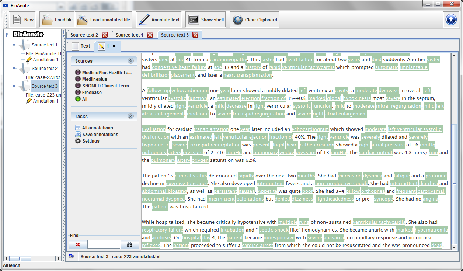Click the Annotate text pen icon
The image size is (463, 271).
click(x=144, y=20)
